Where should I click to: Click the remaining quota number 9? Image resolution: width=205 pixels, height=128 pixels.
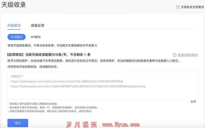85,54
